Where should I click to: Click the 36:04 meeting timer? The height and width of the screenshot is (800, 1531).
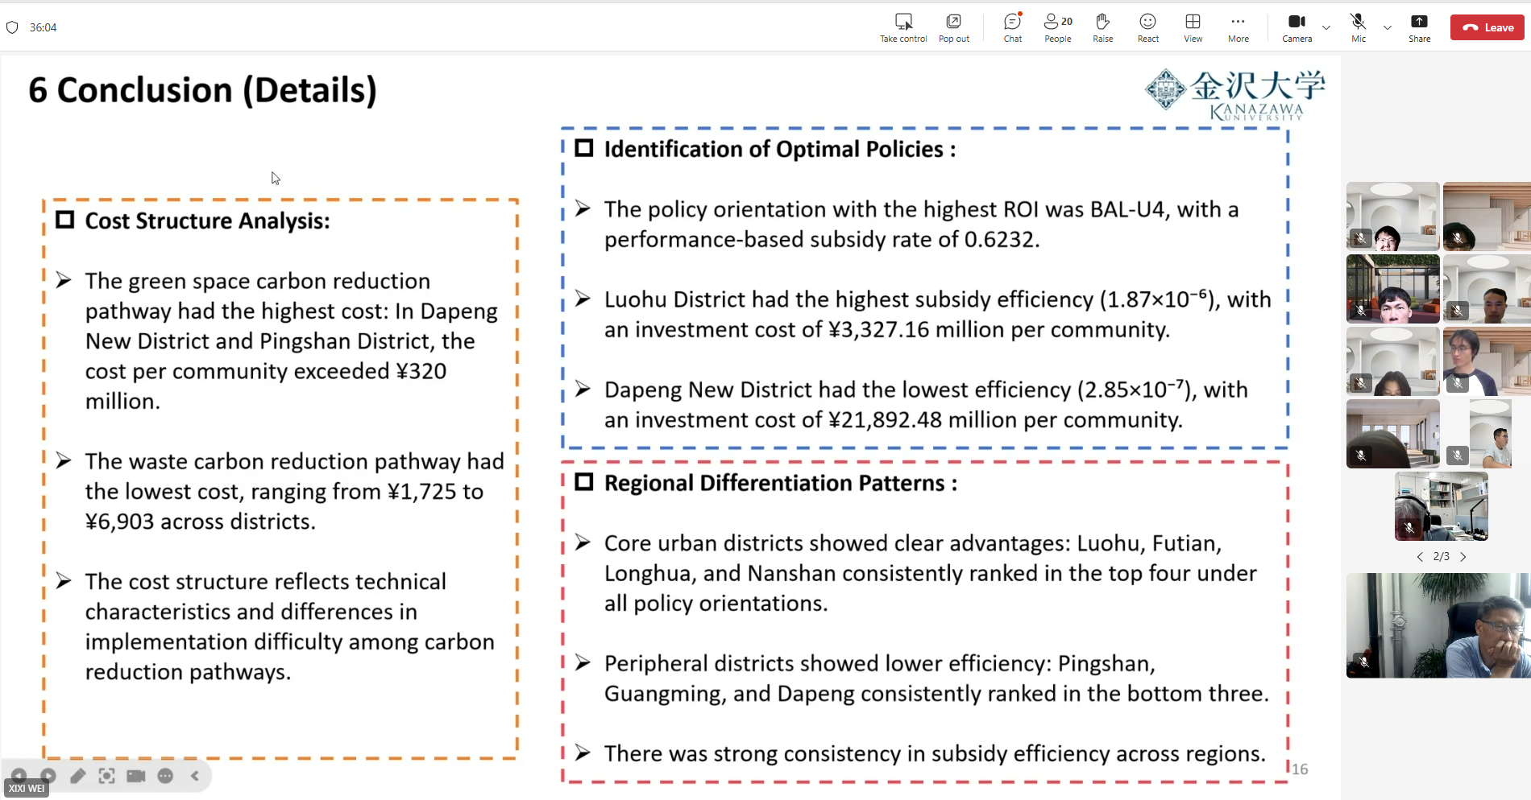pyautogui.click(x=44, y=27)
